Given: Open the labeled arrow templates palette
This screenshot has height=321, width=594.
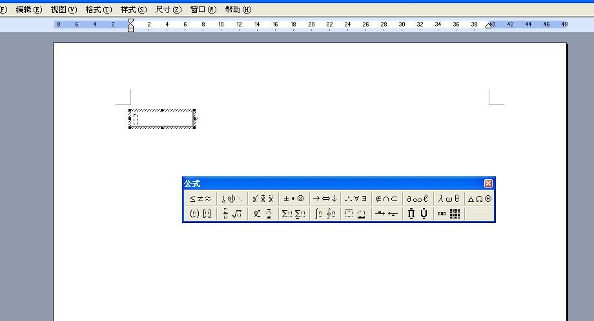Looking at the screenshot, I should pyautogui.click(x=387, y=213).
